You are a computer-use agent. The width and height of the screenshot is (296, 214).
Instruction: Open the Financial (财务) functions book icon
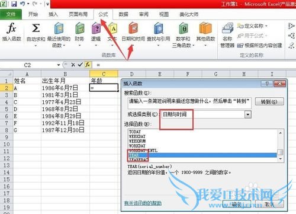click(x=79, y=28)
